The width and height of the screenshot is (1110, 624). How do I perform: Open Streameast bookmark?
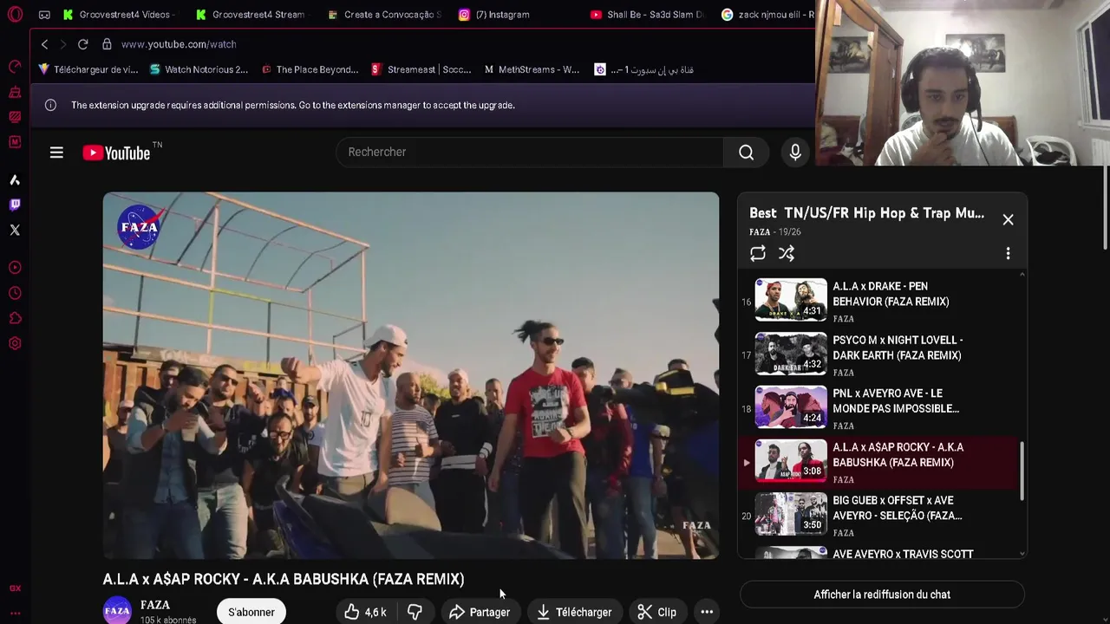(x=421, y=69)
